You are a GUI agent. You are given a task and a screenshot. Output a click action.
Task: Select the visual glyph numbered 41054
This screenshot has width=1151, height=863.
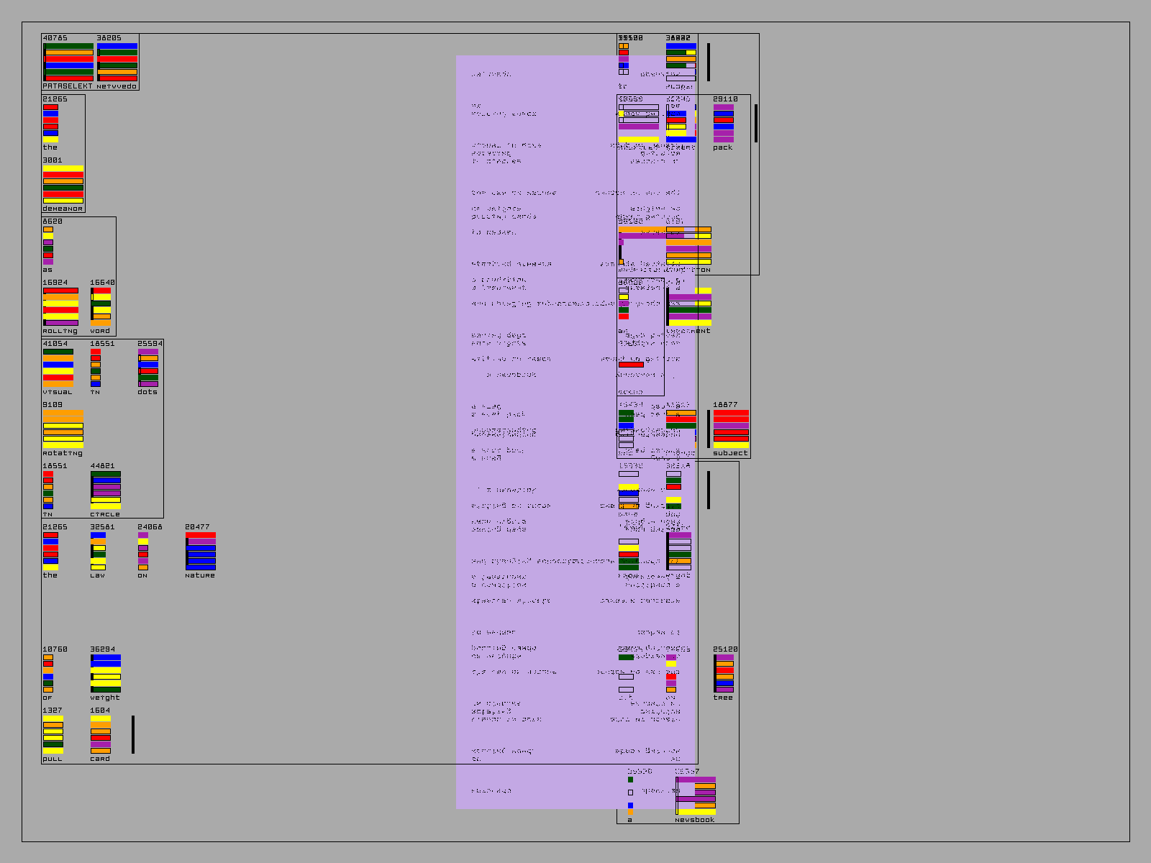tap(58, 367)
